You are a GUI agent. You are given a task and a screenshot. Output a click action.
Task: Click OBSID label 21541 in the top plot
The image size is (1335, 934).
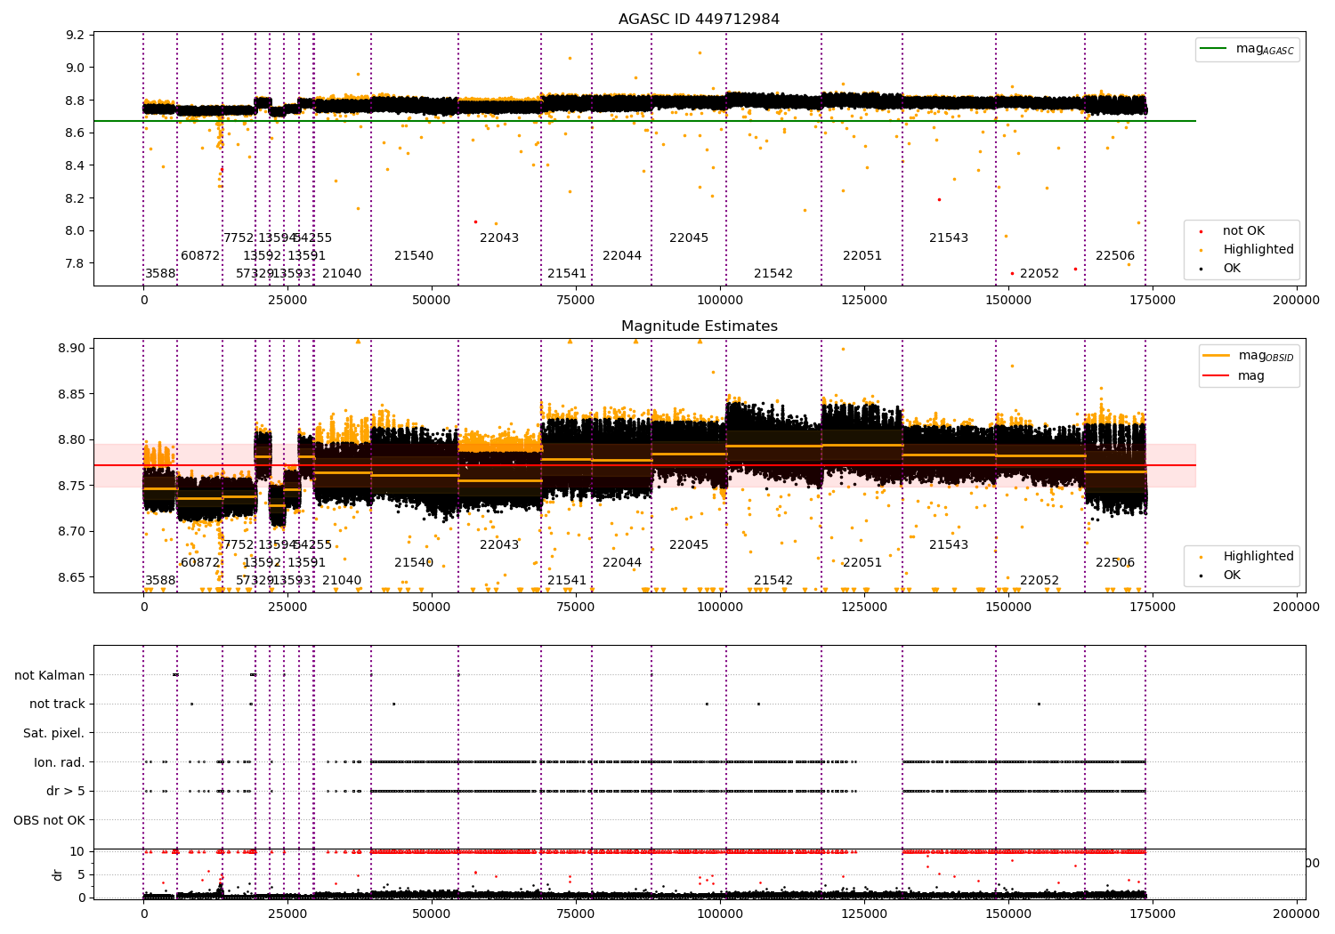coord(567,274)
